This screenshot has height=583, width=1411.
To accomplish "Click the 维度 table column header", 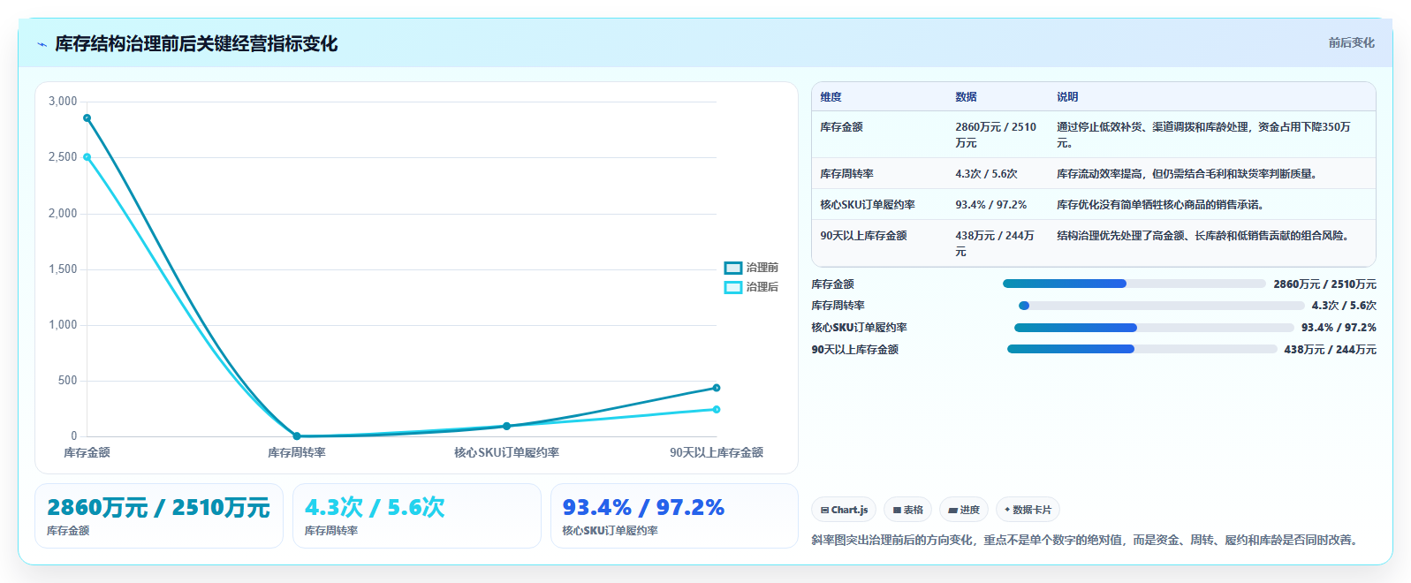I will click(831, 97).
